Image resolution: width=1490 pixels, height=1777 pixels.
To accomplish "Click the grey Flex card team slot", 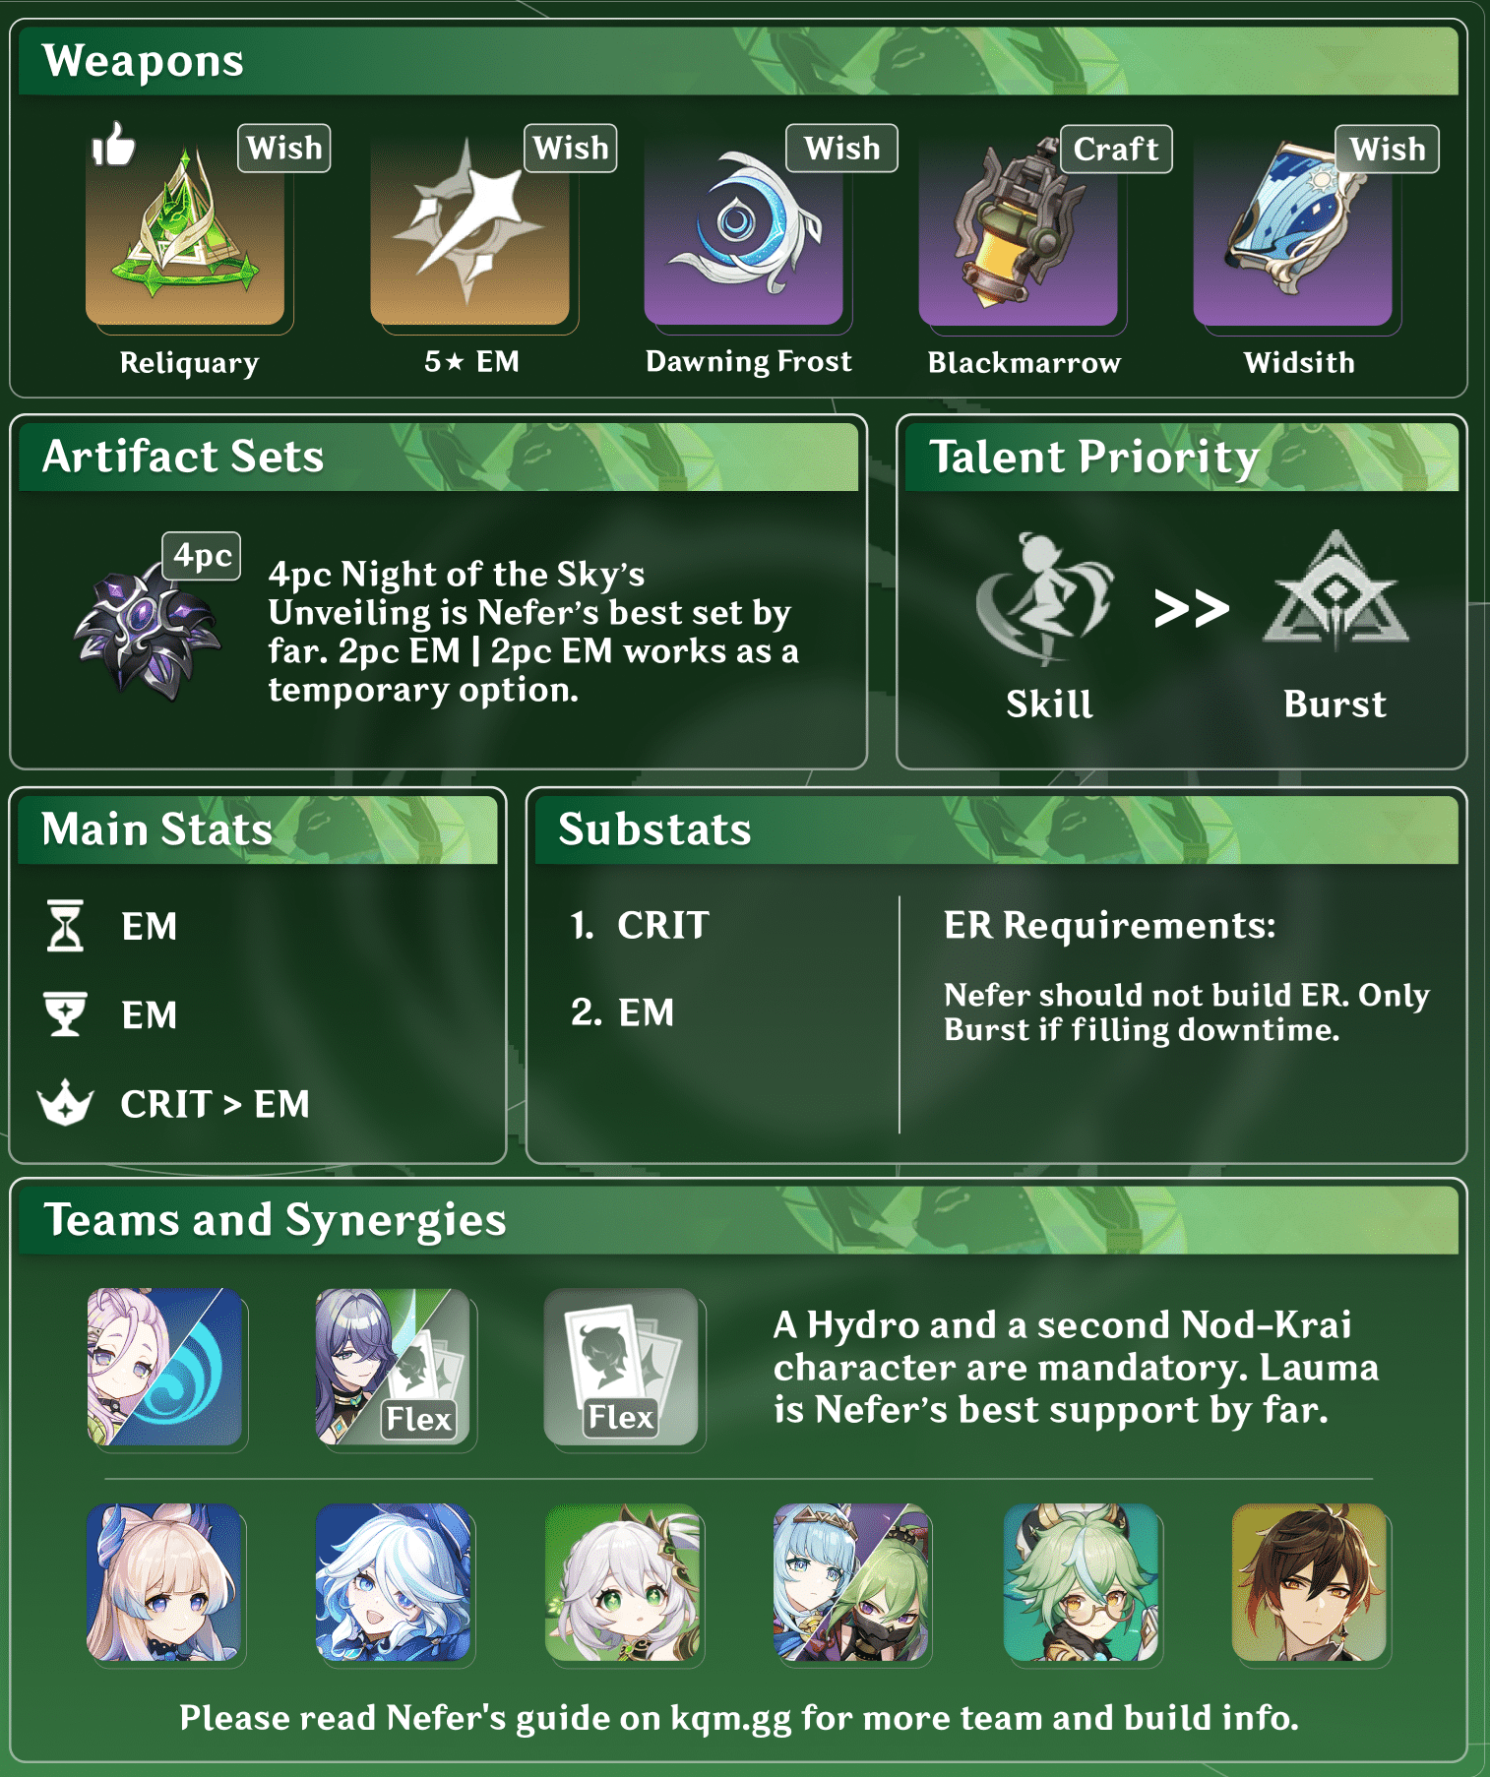I will click(621, 1367).
